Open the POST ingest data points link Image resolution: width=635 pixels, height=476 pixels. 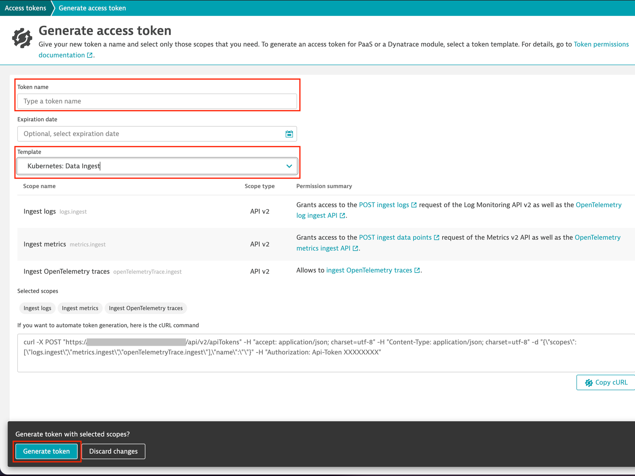click(395, 237)
